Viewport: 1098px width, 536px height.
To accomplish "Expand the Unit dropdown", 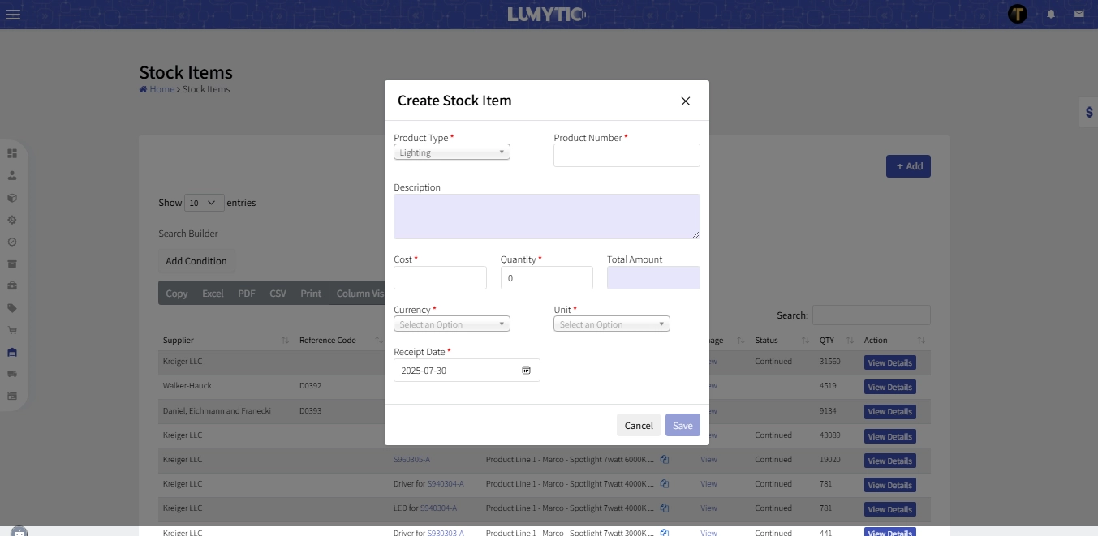I will point(611,324).
